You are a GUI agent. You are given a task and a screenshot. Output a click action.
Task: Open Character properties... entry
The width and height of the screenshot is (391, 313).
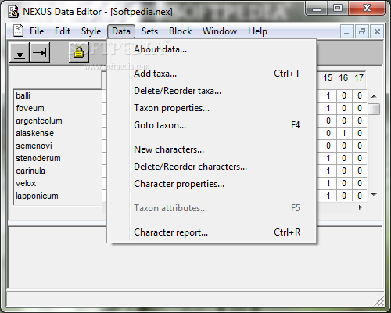click(x=212, y=184)
